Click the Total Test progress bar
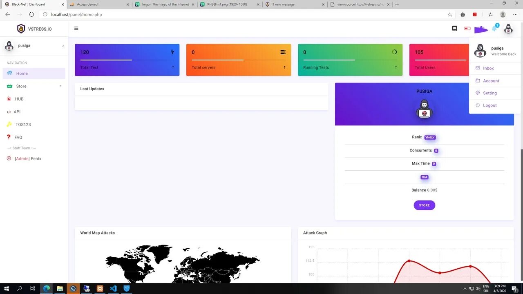Viewport: 523px width, 294px height. coord(127,60)
